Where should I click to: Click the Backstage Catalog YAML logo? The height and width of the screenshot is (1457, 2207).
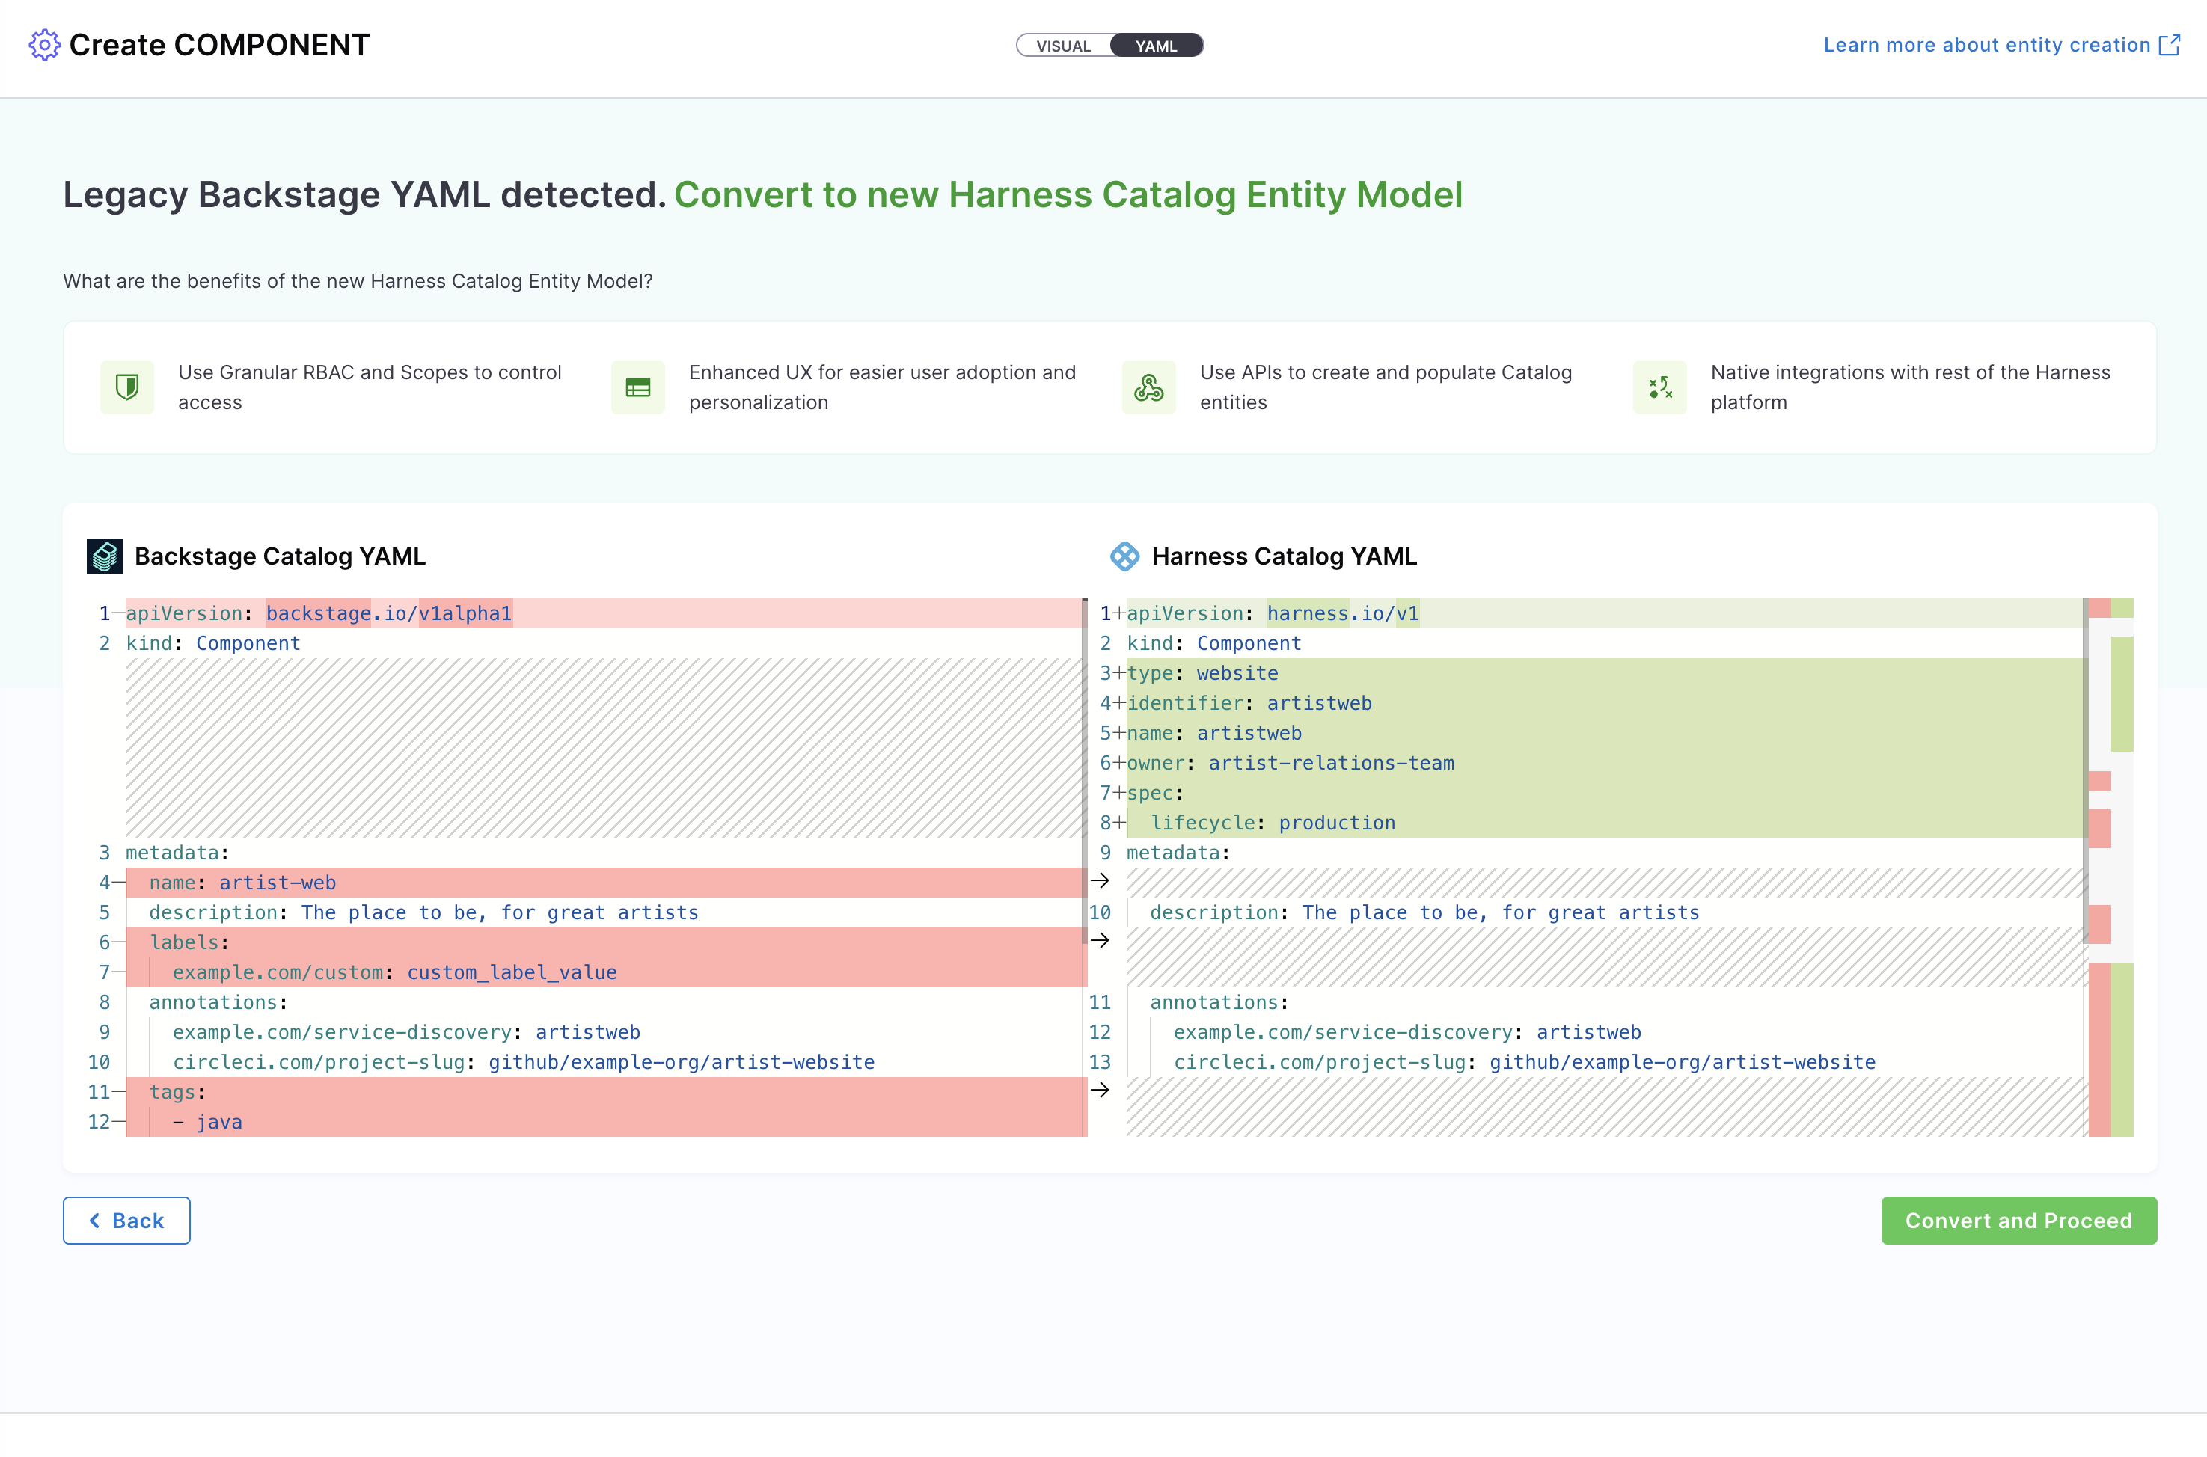104,556
